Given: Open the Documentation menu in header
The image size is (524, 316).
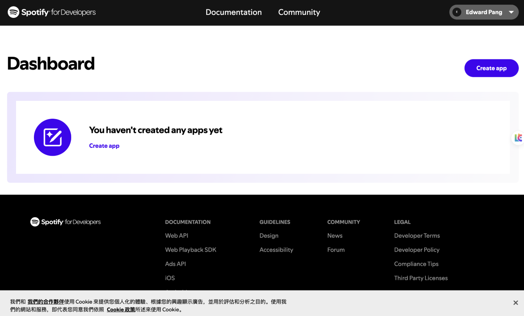Looking at the screenshot, I should point(234,12).
